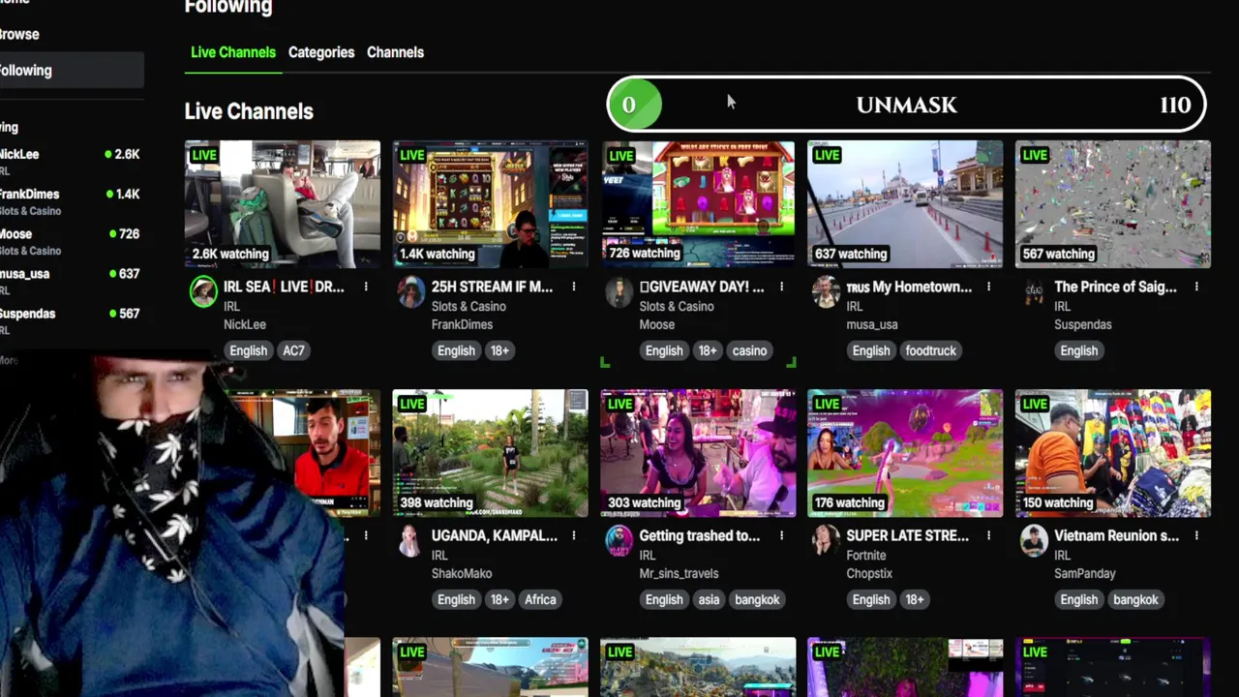Open ShakoMako stream thumbnail with 398 watching

click(490, 453)
